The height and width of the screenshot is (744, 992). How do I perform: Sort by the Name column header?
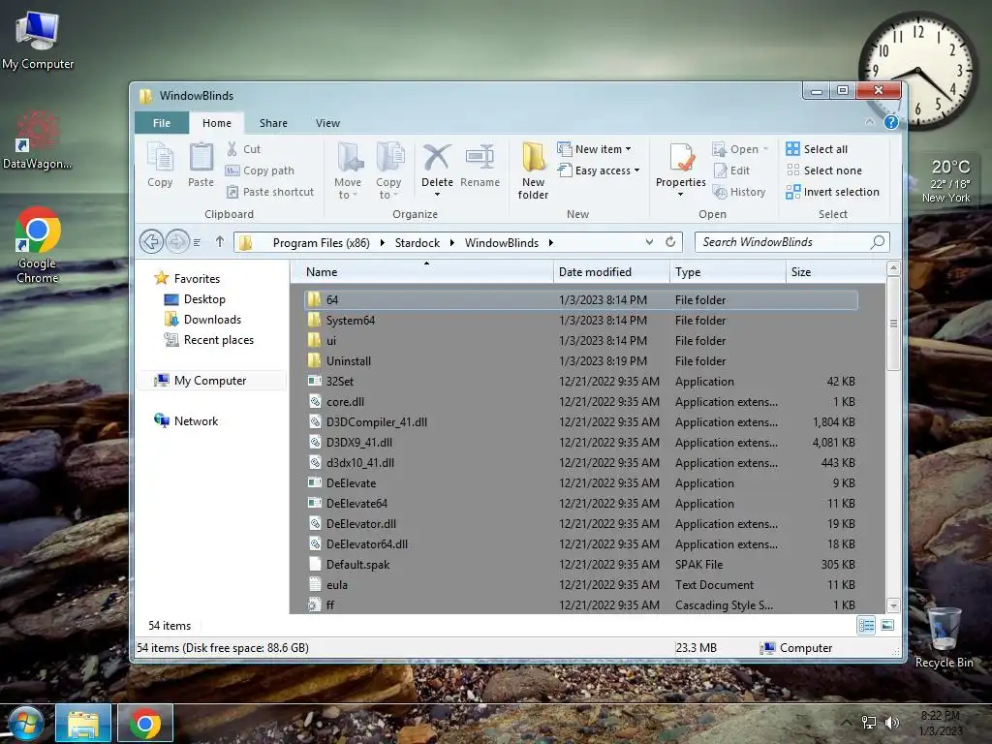pyautogui.click(x=422, y=272)
